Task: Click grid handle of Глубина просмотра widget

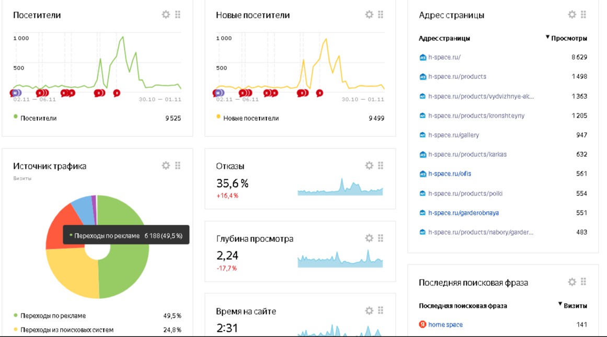Action: 381,238
